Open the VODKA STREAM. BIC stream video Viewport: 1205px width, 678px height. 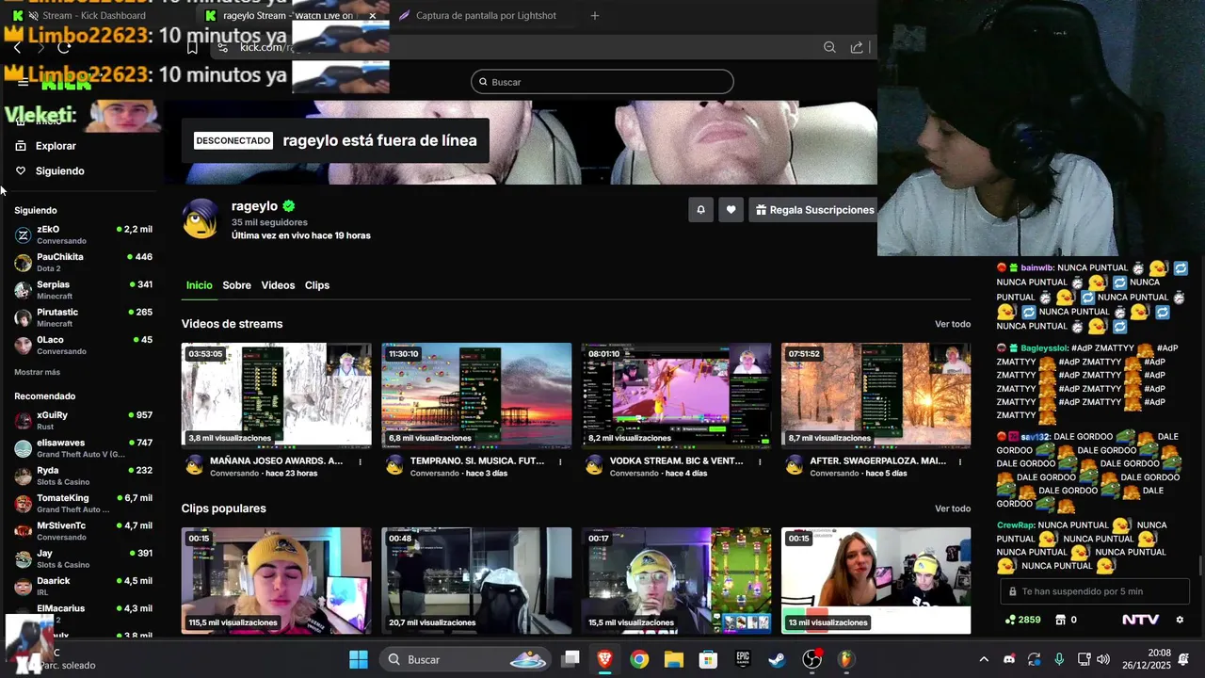676,395
